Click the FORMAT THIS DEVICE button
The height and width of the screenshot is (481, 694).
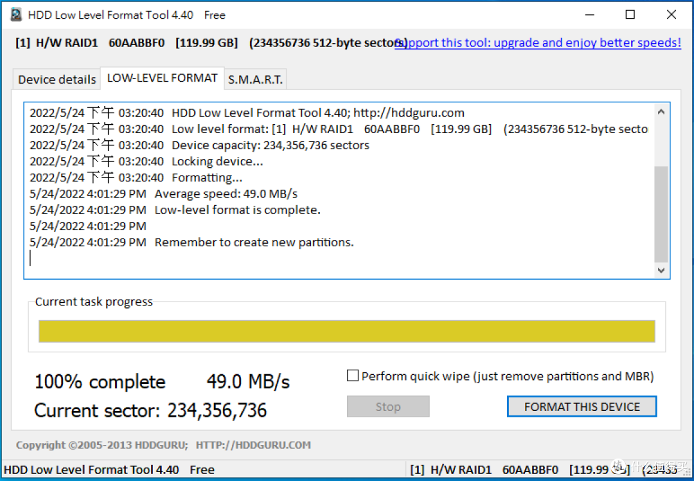click(582, 406)
